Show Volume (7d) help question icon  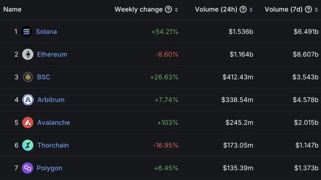coord(308,9)
